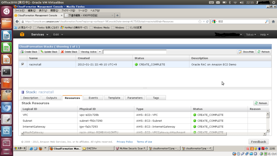Screen dimensions: 277x156
Task: Open search engine selector dropdown
Action: (214, 21)
